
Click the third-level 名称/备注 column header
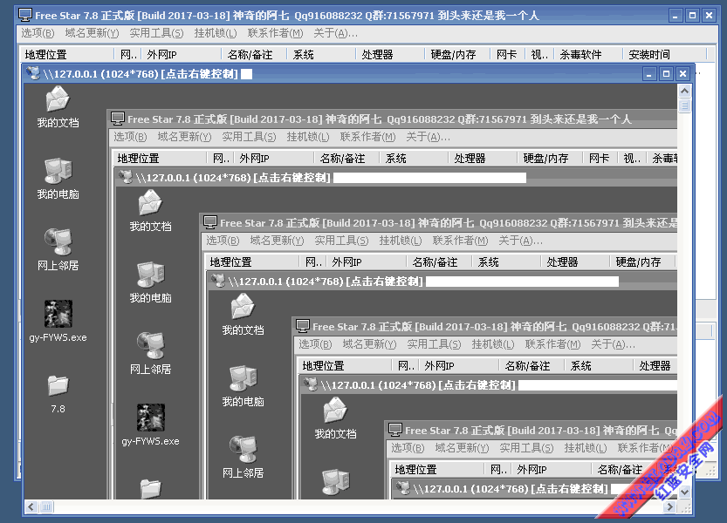439,262
